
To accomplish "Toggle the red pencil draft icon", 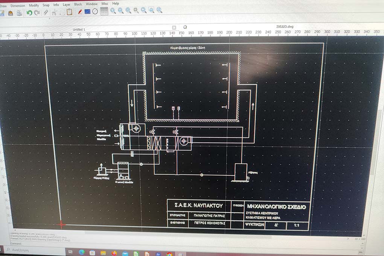I will click(x=80, y=12).
